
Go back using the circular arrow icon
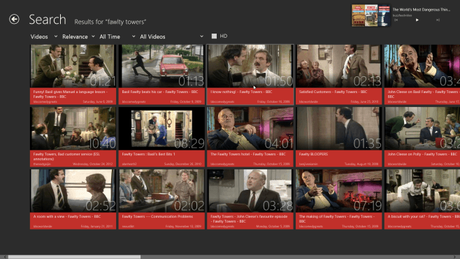pyautogui.click(x=14, y=20)
